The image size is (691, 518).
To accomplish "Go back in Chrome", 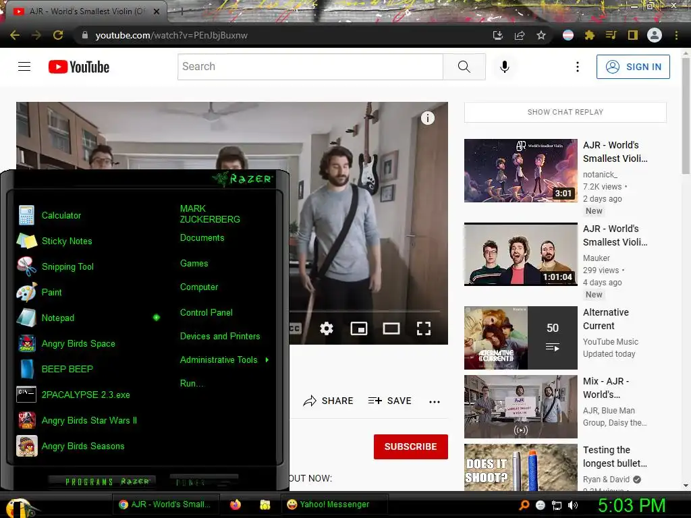I will click(x=15, y=35).
